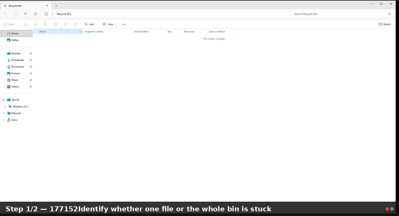Switch to the Recycle Bin tab
Image resolution: width=399 pixels, height=216 pixels.
click(x=26, y=6)
